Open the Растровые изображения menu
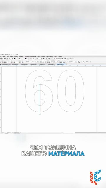Image resolution: width=106 pixels, height=188 pixels. tap(30, 56)
